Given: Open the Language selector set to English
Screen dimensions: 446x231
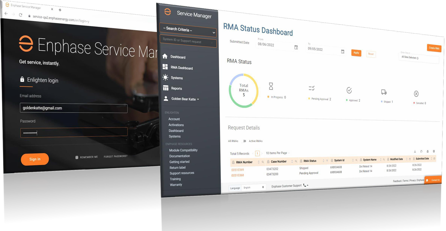Looking at the screenshot, I should pyautogui.click(x=253, y=187).
